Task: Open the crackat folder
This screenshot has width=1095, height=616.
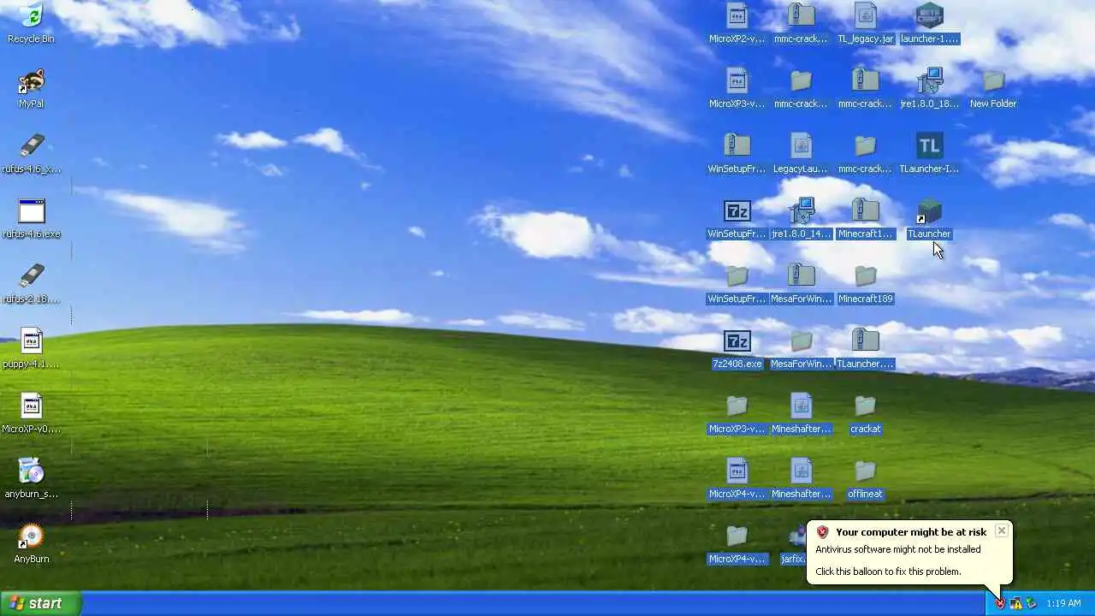Action: pyautogui.click(x=865, y=413)
